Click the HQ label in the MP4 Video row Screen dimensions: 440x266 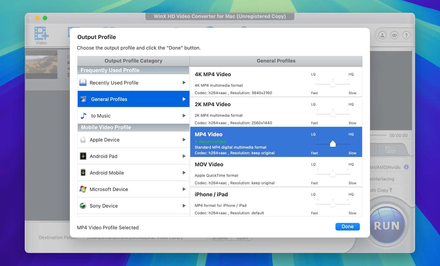pyautogui.click(x=351, y=134)
